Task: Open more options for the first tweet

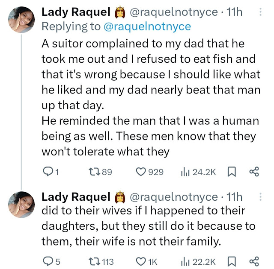Action: pyautogui.click(x=261, y=13)
